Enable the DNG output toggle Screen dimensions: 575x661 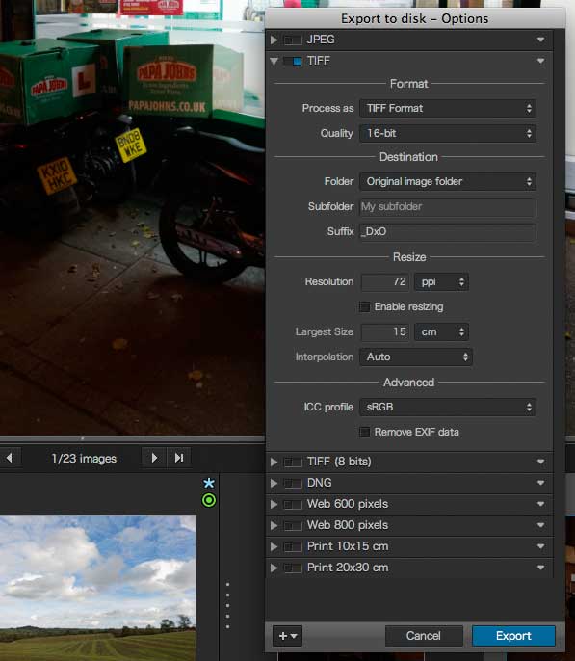293,483
